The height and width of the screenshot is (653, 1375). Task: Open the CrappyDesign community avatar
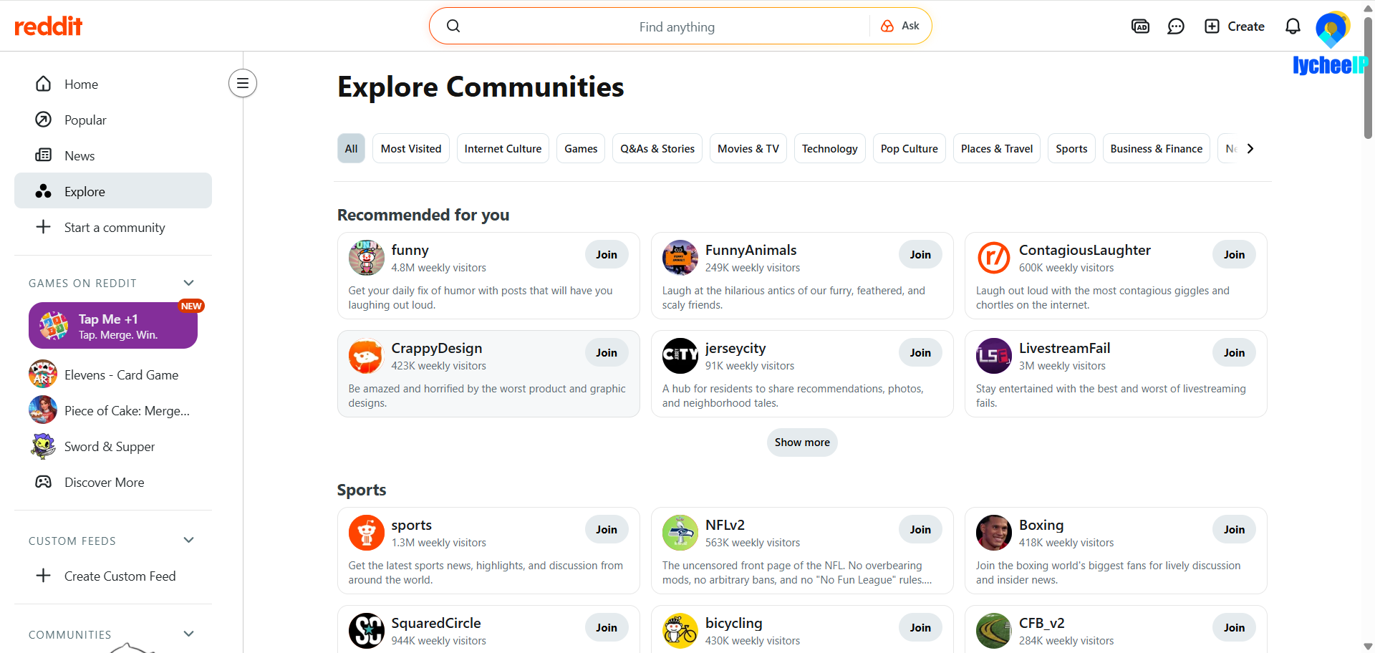(x=367, y=356)
